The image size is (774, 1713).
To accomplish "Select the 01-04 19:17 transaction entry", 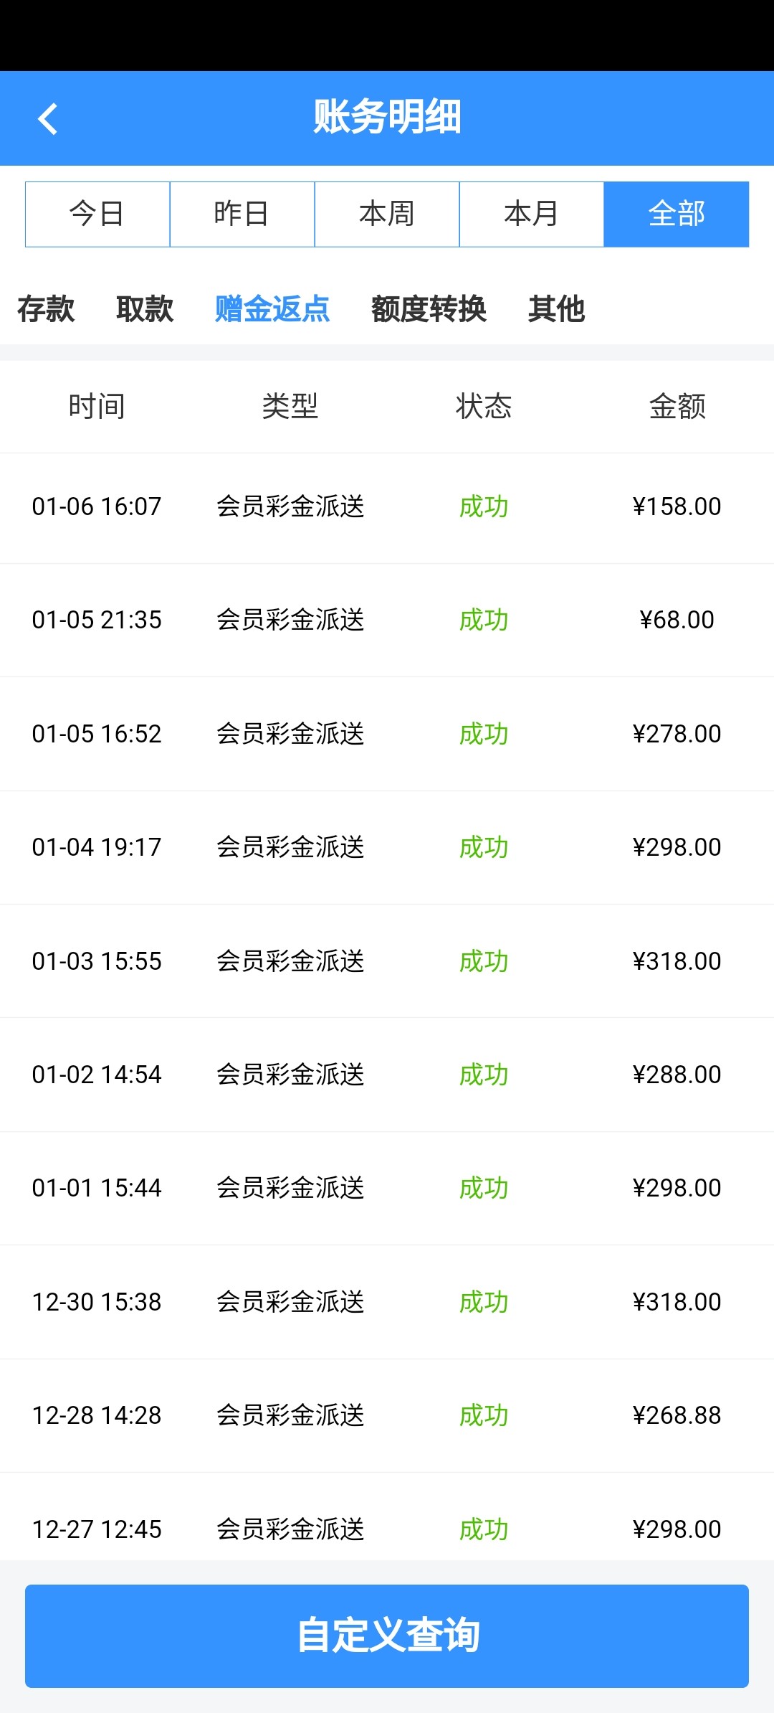I will click(x=387, y=847).
